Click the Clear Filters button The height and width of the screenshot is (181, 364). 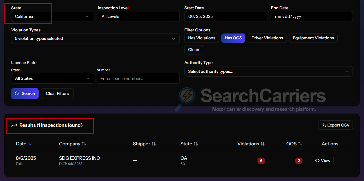[x=57, y=94]
